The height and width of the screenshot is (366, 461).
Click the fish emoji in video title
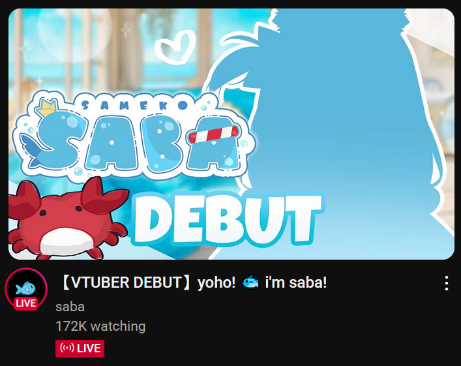[250, 282]
